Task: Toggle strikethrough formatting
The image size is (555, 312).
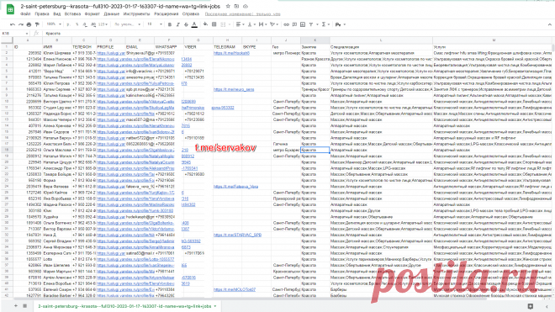Action: [x=186, y=24]
